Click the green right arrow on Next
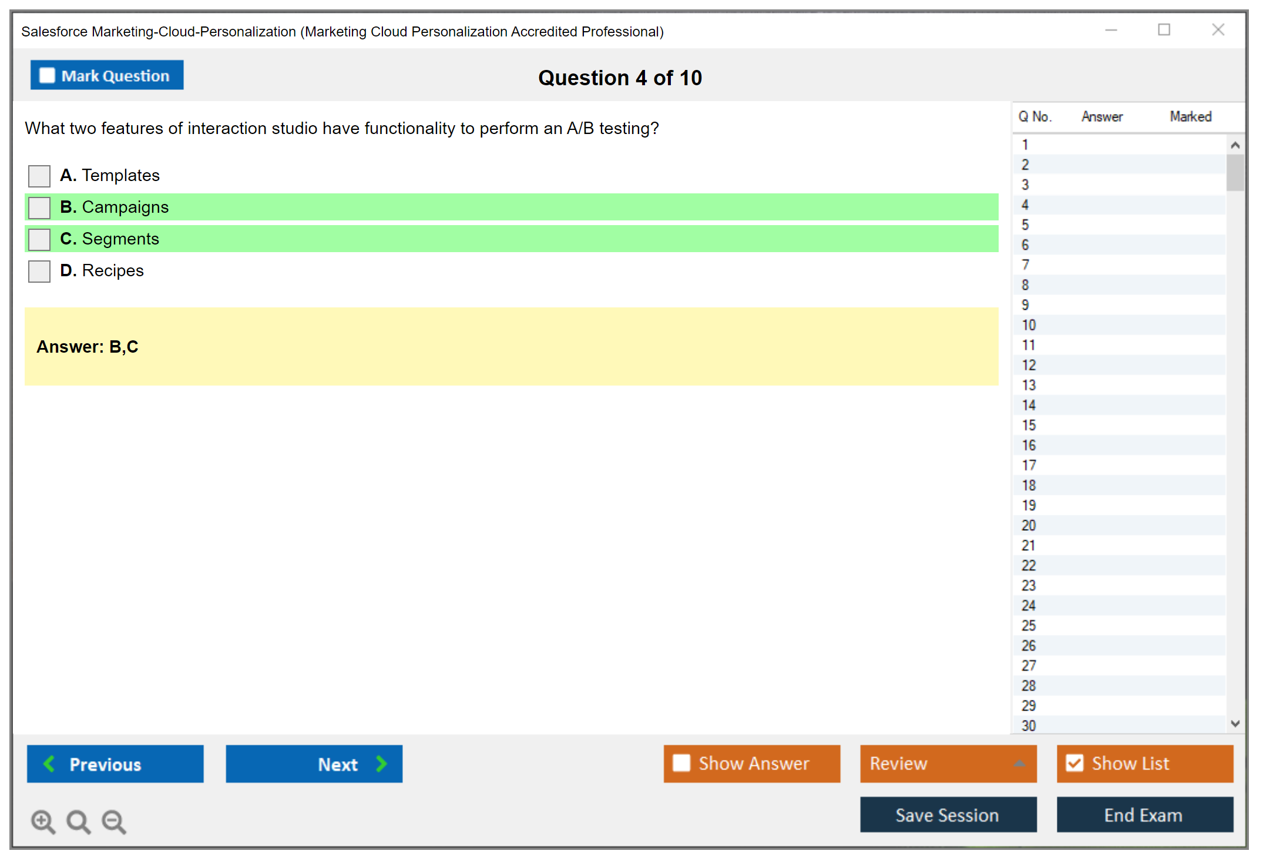 (x=382, y=763)
